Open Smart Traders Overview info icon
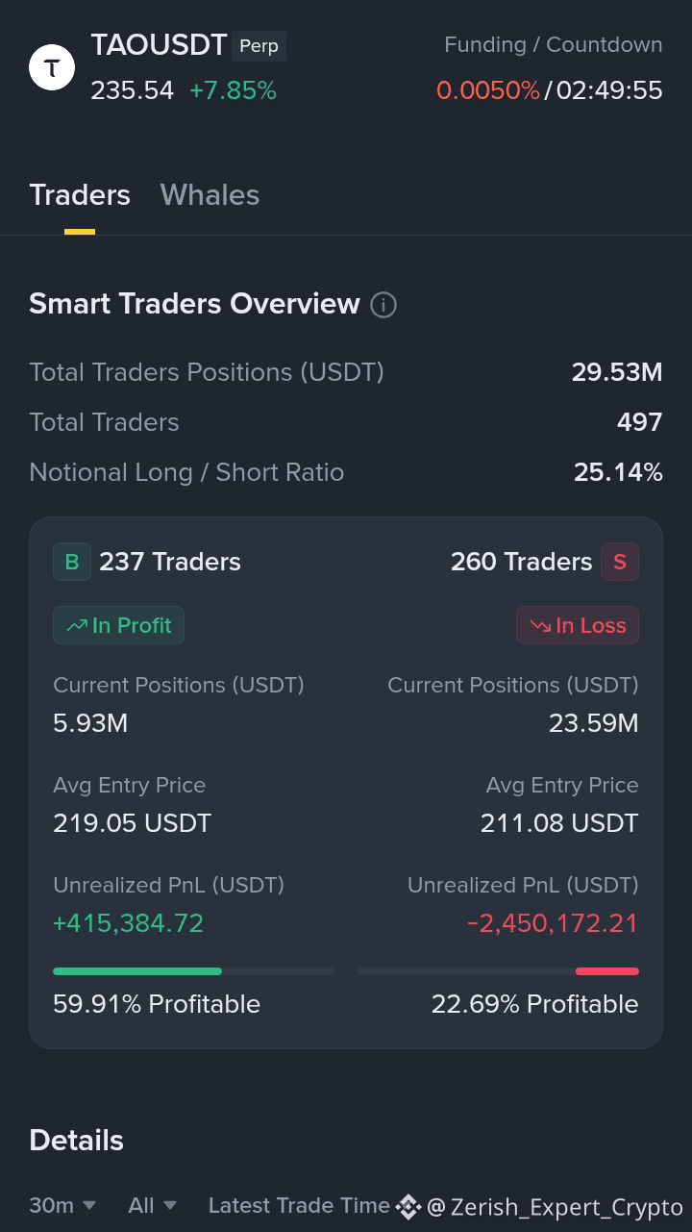692x1232 pixels. coord(383,305)
